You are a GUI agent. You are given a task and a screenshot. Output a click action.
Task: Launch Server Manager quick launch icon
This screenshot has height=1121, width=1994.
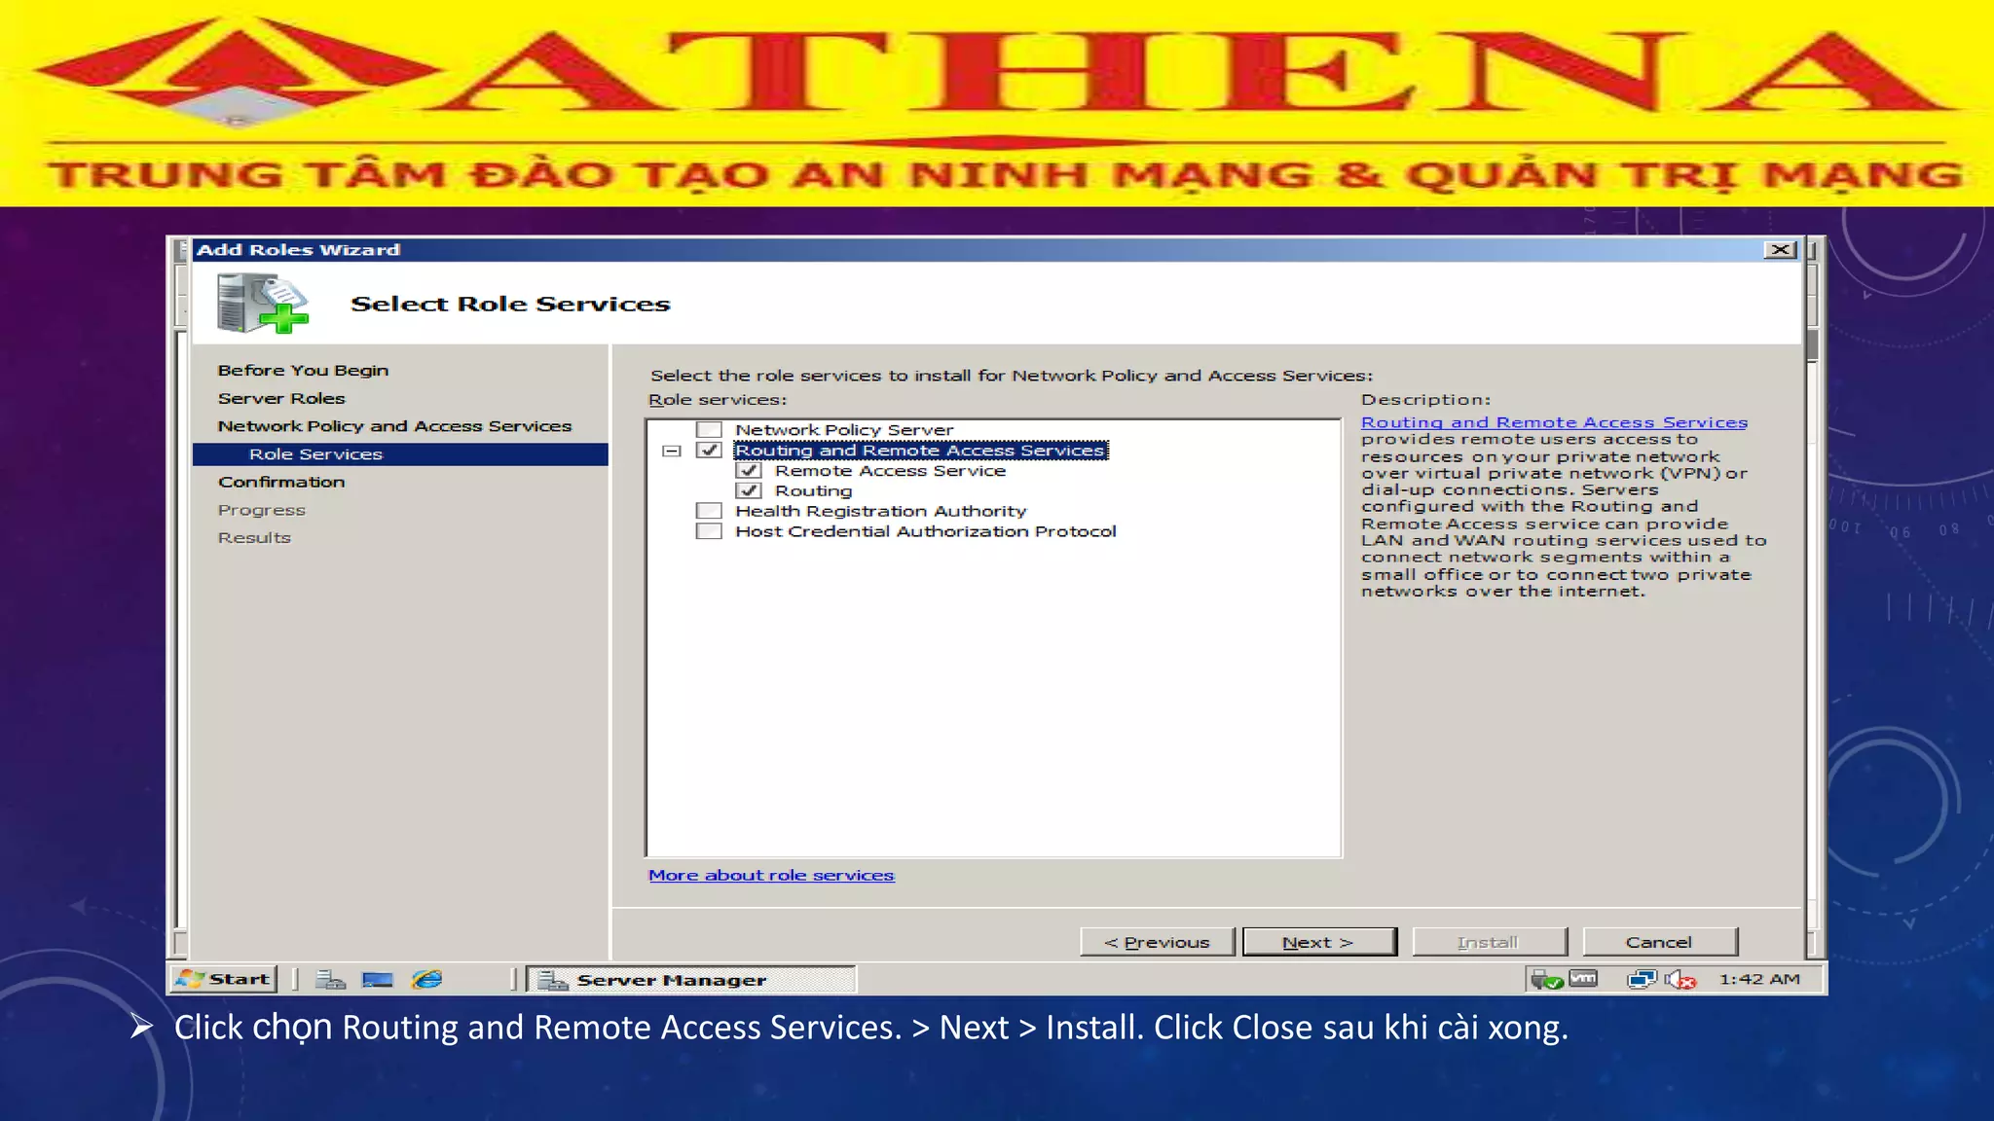331,980
